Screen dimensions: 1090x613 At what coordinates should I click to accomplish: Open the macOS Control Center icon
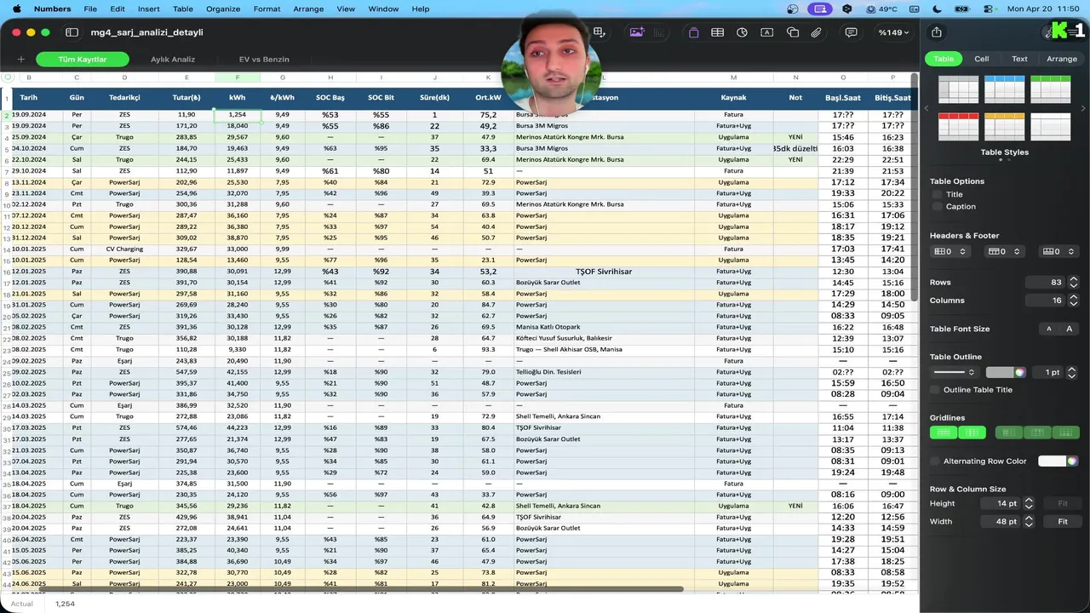987,9
